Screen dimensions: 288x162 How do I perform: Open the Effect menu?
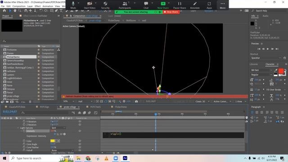click(38, 6)
